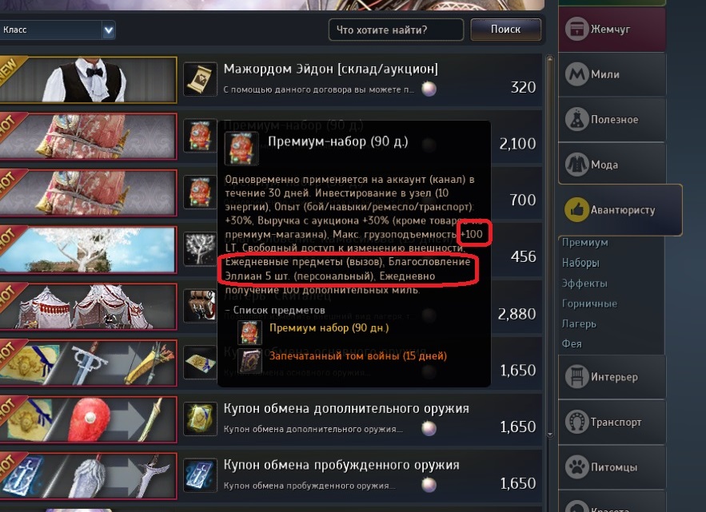Click the white tree item icon priced 456
The width and height of the screenshot is (706, 512).
[x=201, y=248]
